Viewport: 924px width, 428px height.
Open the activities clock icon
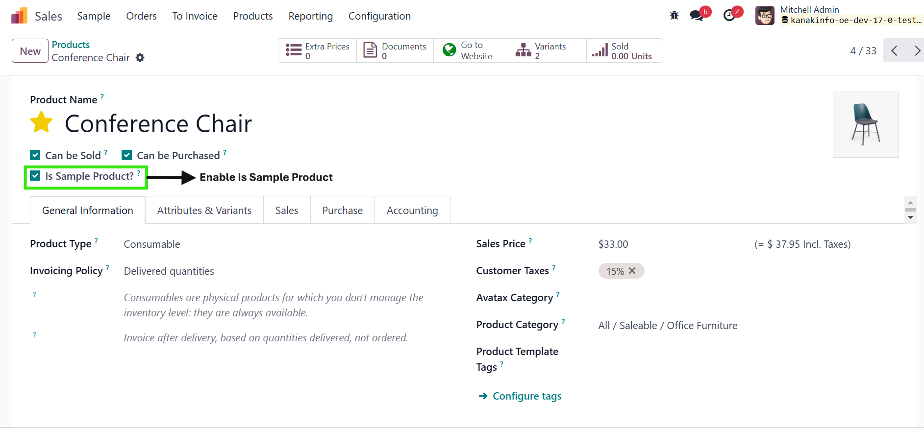click(x=729, y=15)
